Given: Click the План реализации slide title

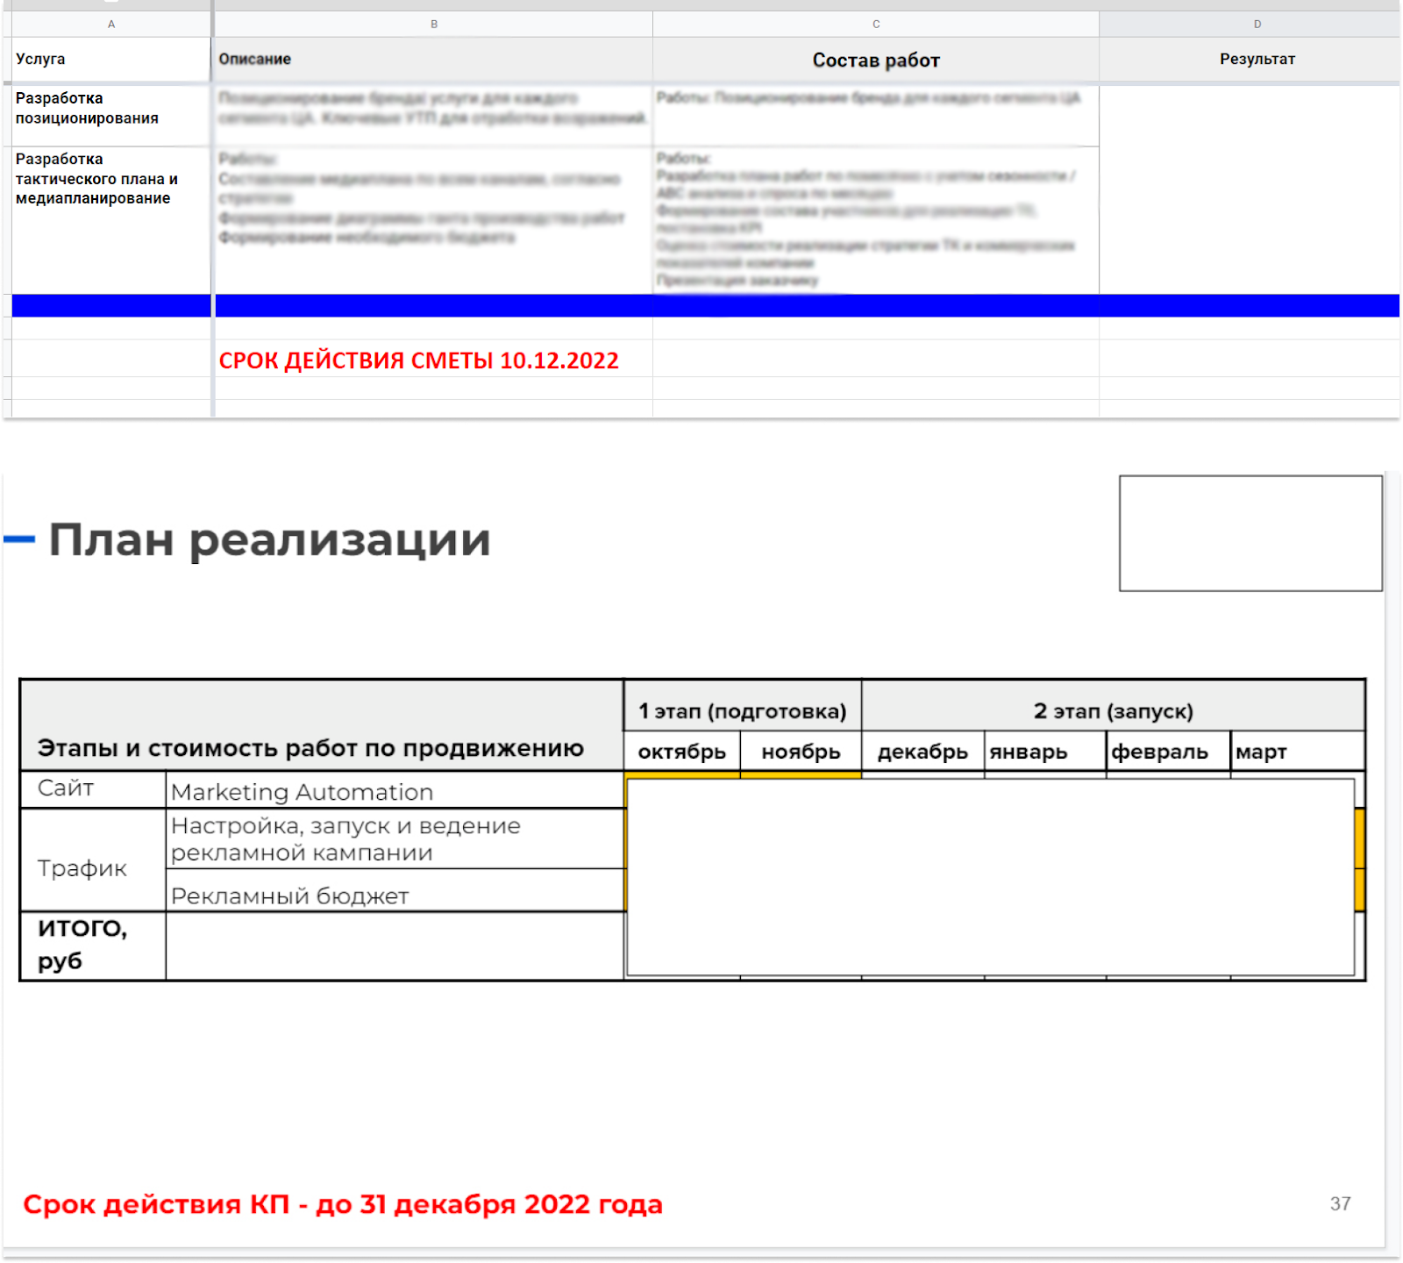Looking at the screenshot, I should 269,539.
